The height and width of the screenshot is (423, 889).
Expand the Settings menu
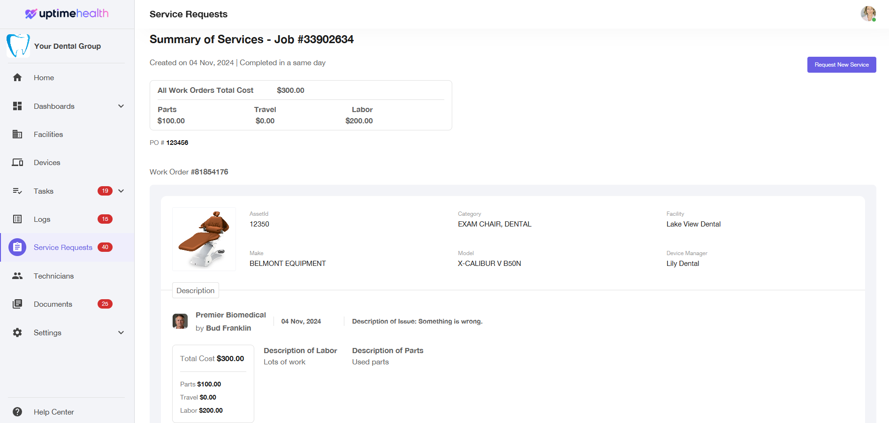(x=121, y=332)
